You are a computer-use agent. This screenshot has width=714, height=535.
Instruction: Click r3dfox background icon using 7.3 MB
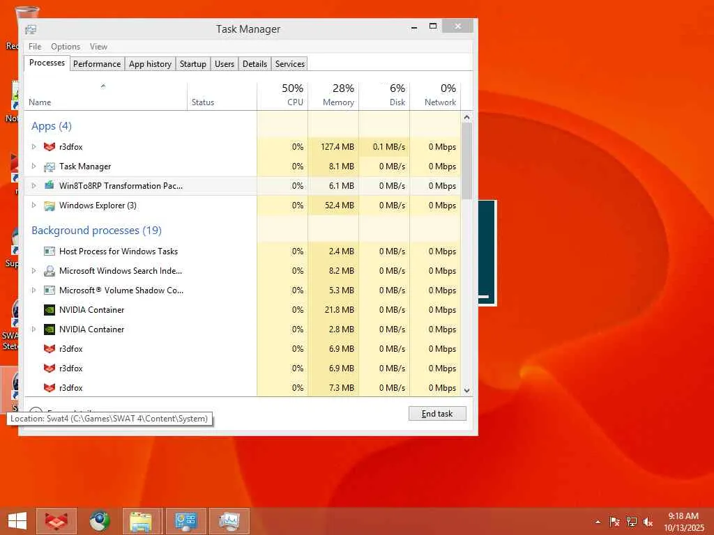(x=50, y=387)
